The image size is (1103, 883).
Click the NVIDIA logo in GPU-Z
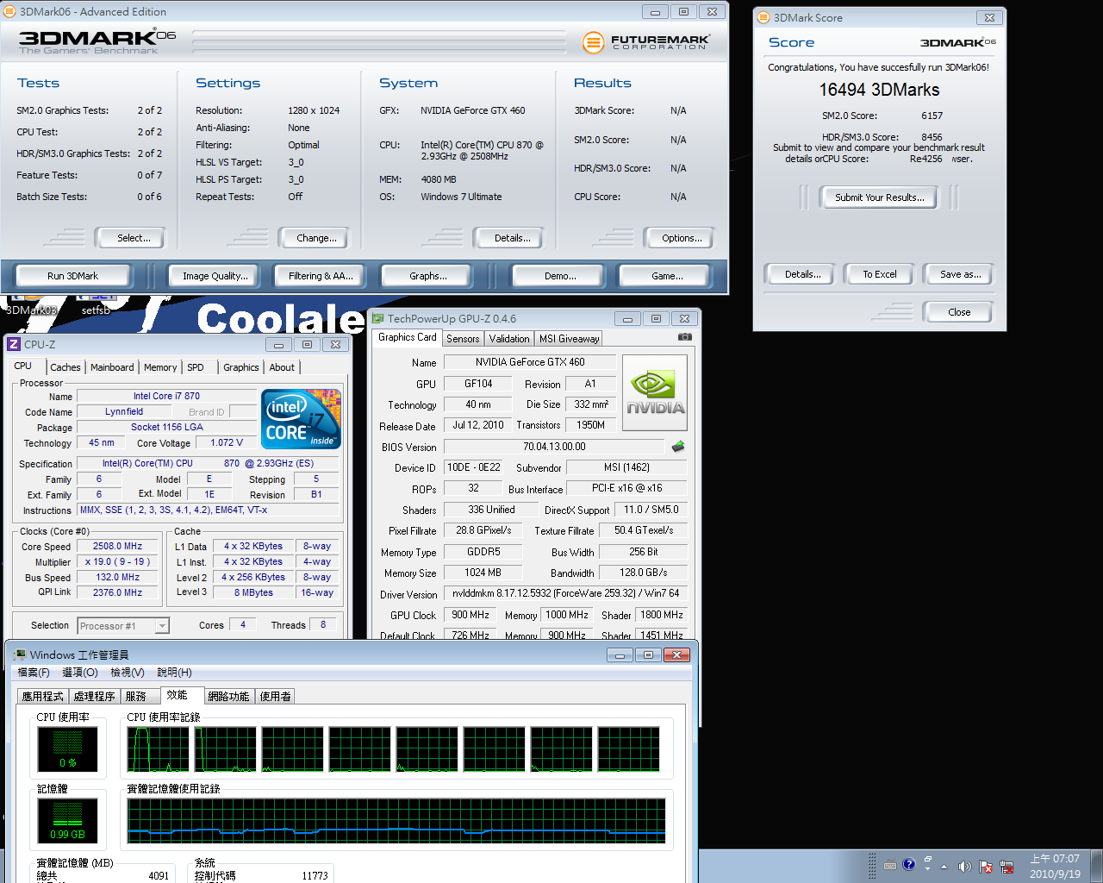point(655,393)
